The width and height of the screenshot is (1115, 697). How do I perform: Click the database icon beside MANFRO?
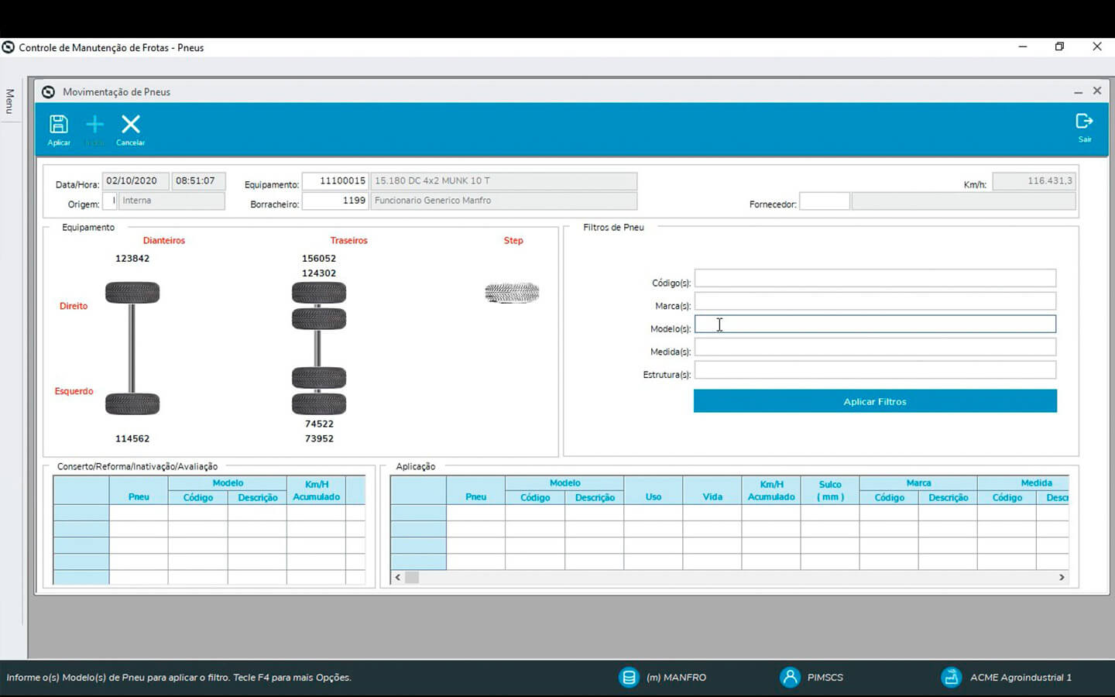(x=629, y=677)
